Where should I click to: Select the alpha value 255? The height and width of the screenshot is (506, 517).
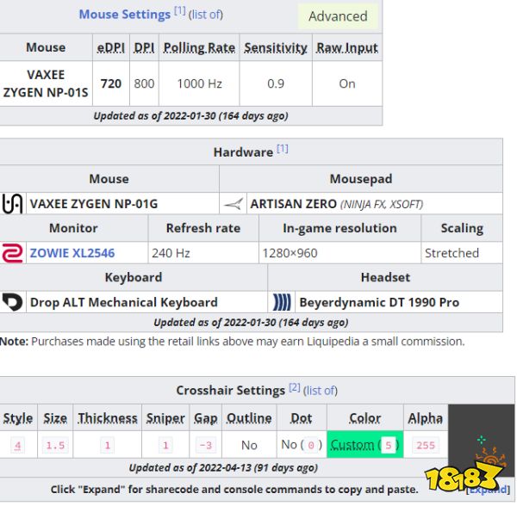click(x=426, y=446)
